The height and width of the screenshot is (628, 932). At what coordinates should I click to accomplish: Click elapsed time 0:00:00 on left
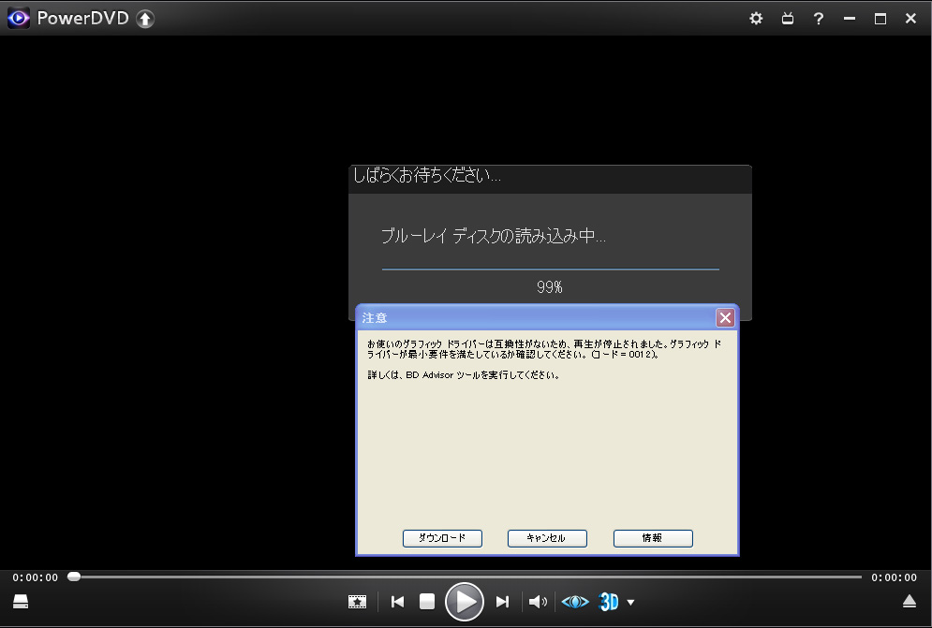[x=36, y=577]
